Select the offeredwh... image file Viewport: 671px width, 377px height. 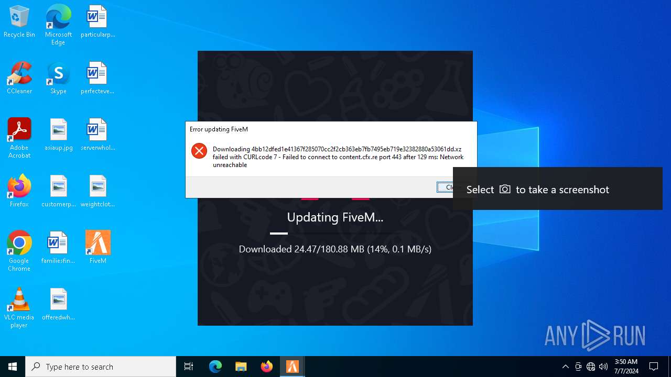58,304
